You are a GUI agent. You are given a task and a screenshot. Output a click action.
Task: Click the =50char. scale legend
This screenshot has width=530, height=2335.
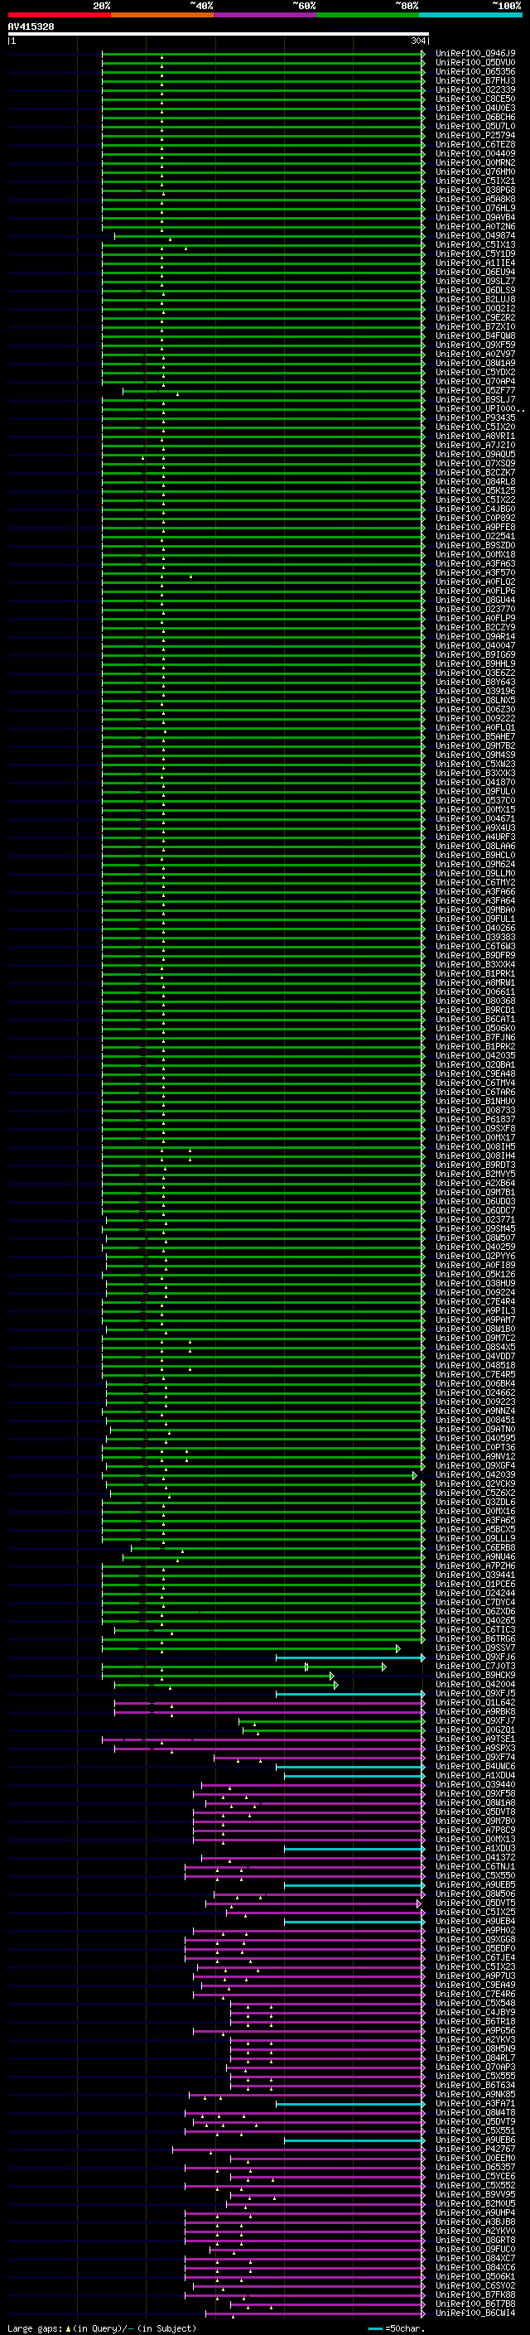(397, 2328)
